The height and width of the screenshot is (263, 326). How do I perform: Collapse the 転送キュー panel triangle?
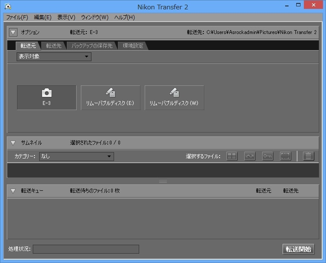point(13,191)
